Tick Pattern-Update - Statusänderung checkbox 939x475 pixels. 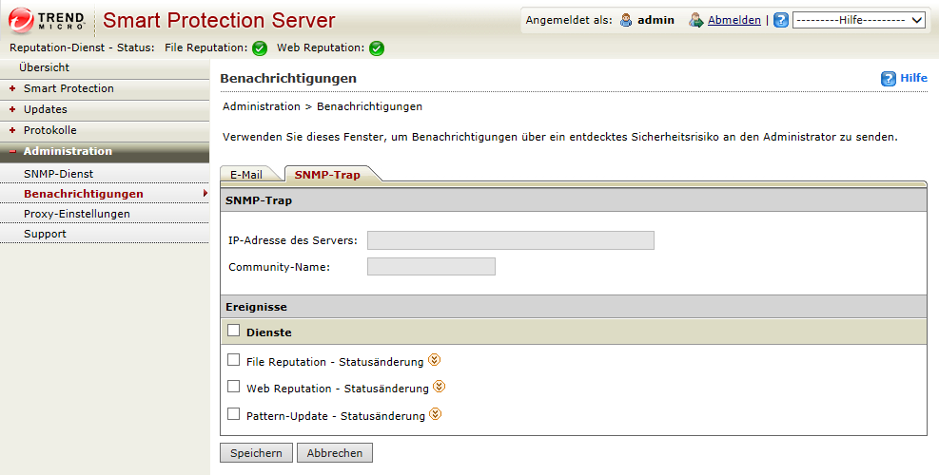pyautogui.click(x=234, y=414)
